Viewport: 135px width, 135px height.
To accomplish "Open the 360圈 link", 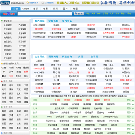I will tap(66, 129).
